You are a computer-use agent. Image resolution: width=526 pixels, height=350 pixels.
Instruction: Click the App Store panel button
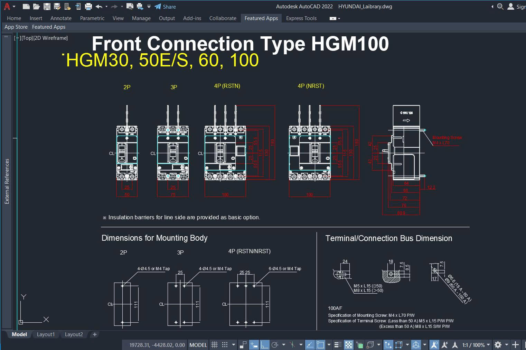[x=16, y=27]
